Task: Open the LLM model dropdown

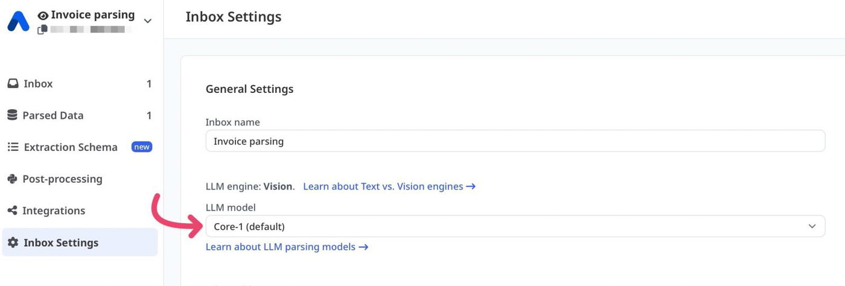Action: click(x=515, y=226)
